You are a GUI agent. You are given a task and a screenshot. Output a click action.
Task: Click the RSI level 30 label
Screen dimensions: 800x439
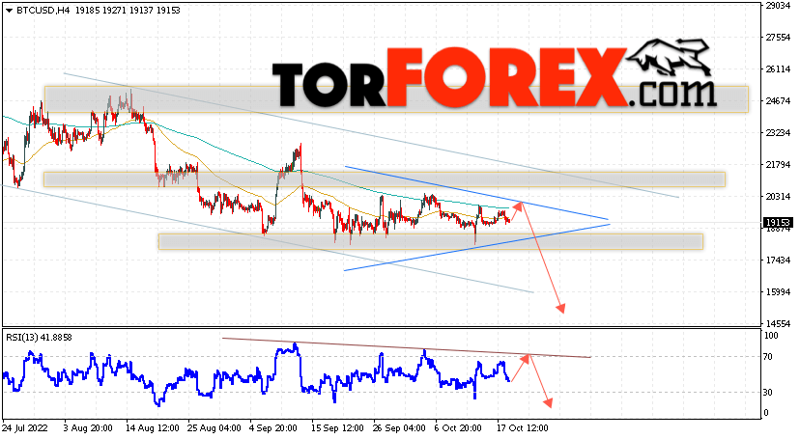pos(768,392)
